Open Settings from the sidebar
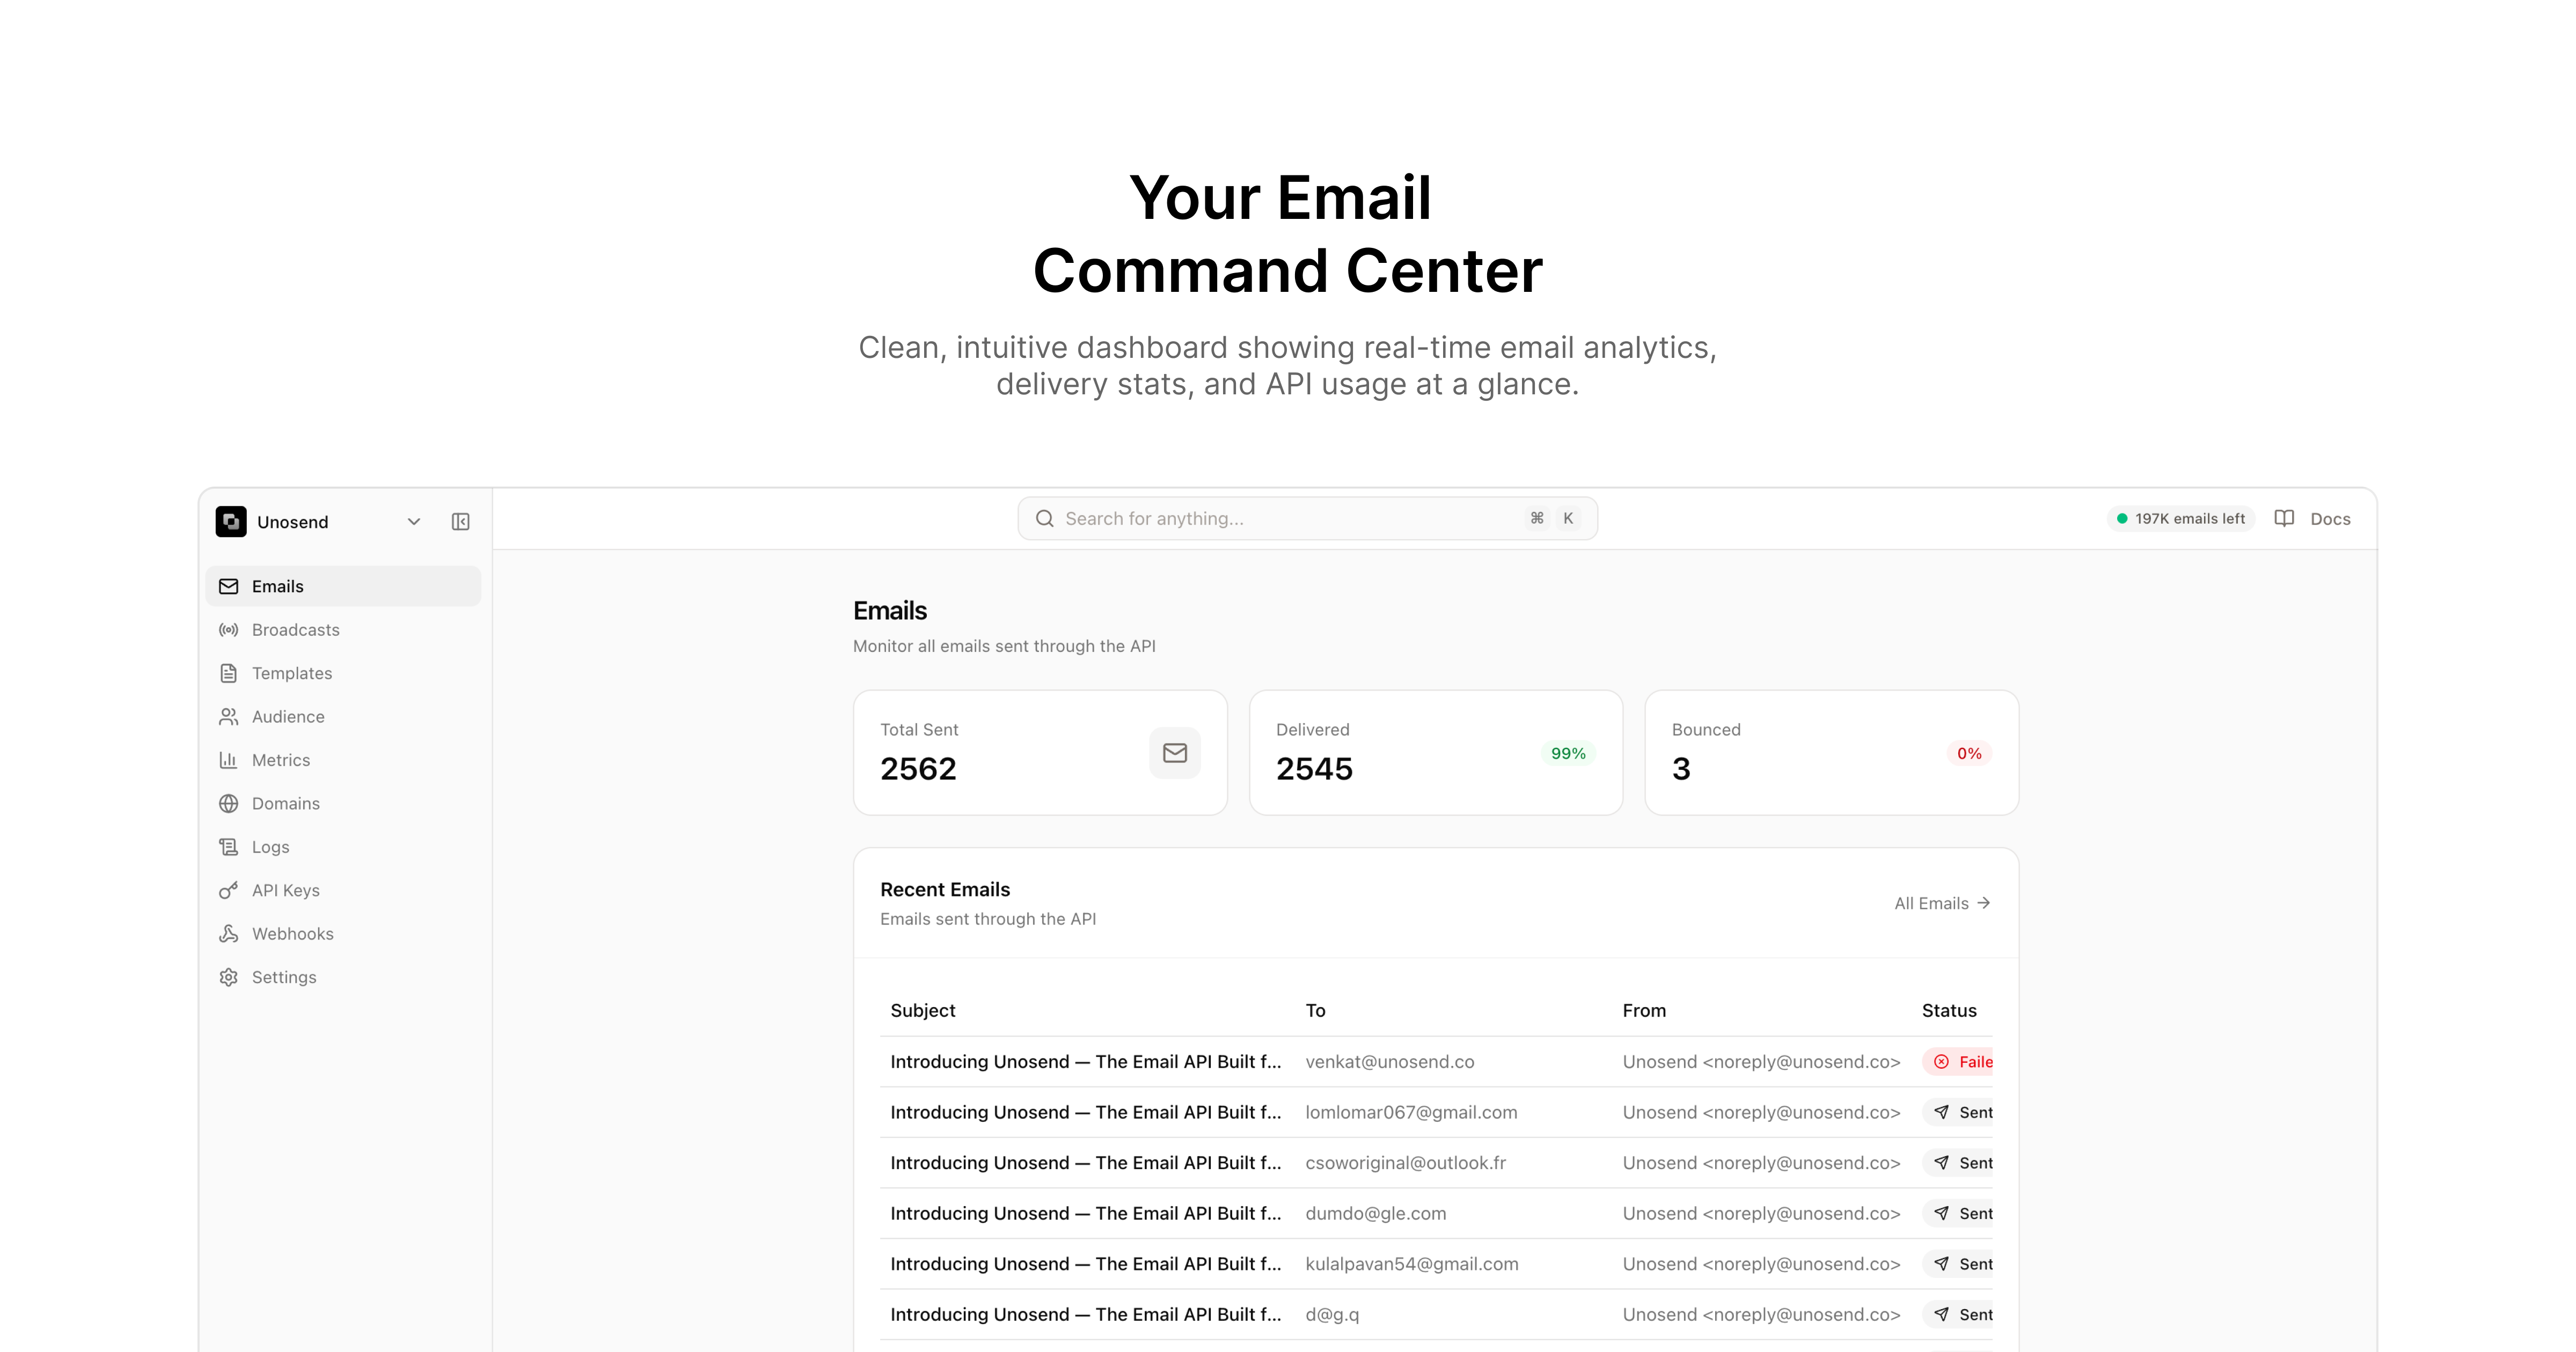This screenshot has height=1352, width=2576. click(284, 977)
